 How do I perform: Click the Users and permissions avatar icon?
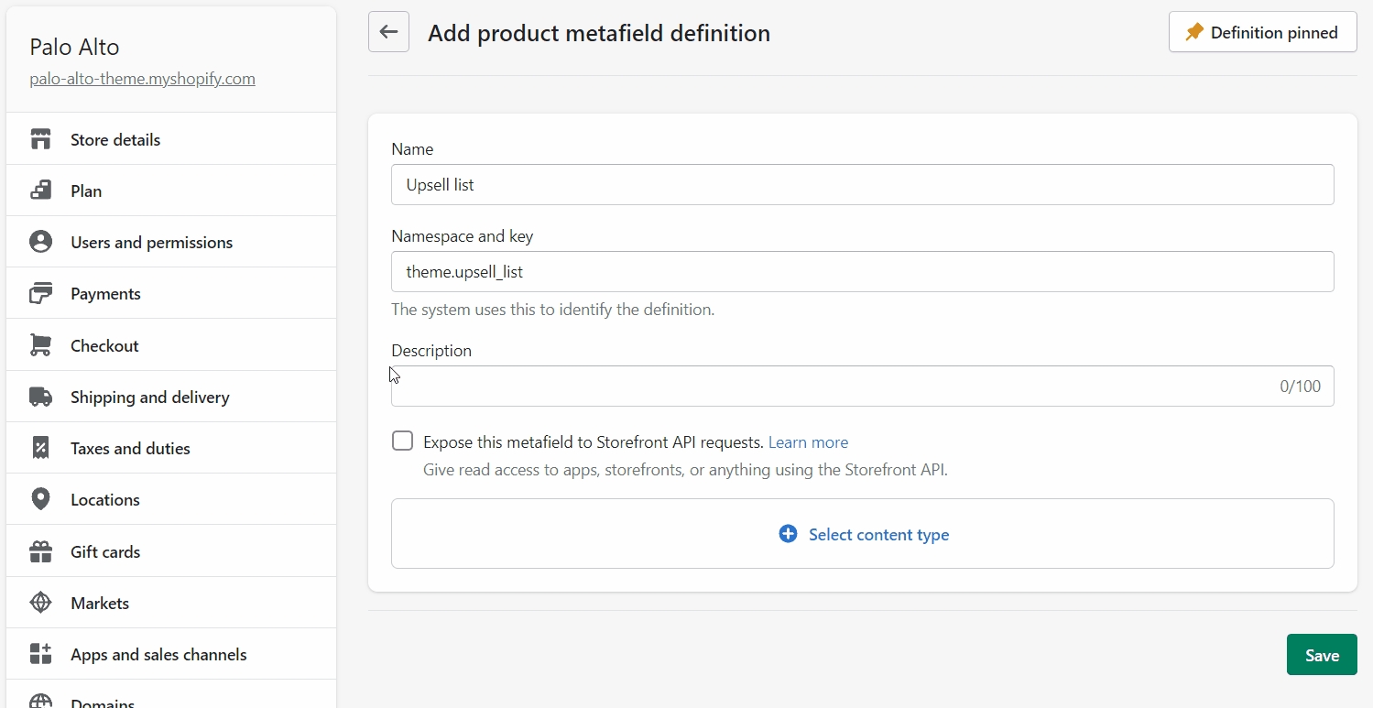point(40,242)
